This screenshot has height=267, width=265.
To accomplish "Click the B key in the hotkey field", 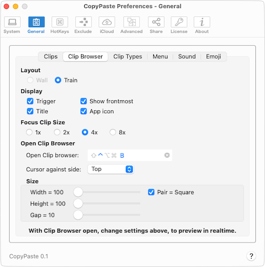I will (122, 156).
